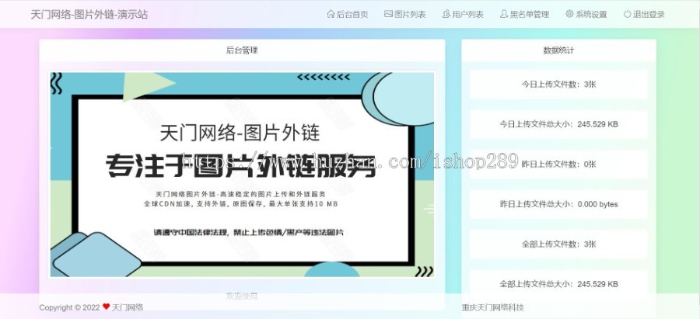Click the site title 天门网络-图片外链-演示站

[89, 14]
